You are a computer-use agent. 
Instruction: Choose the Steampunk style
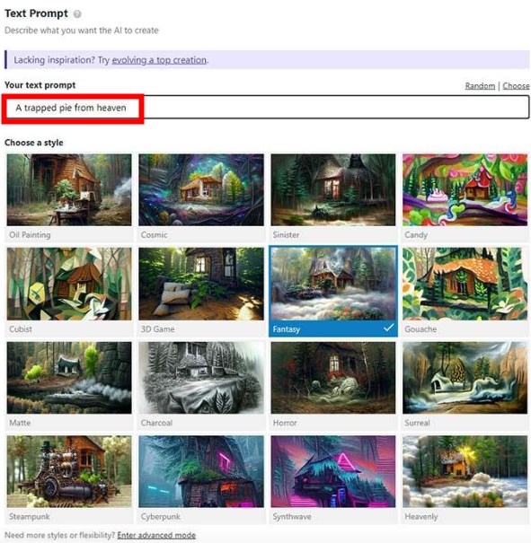click(69, 472)
